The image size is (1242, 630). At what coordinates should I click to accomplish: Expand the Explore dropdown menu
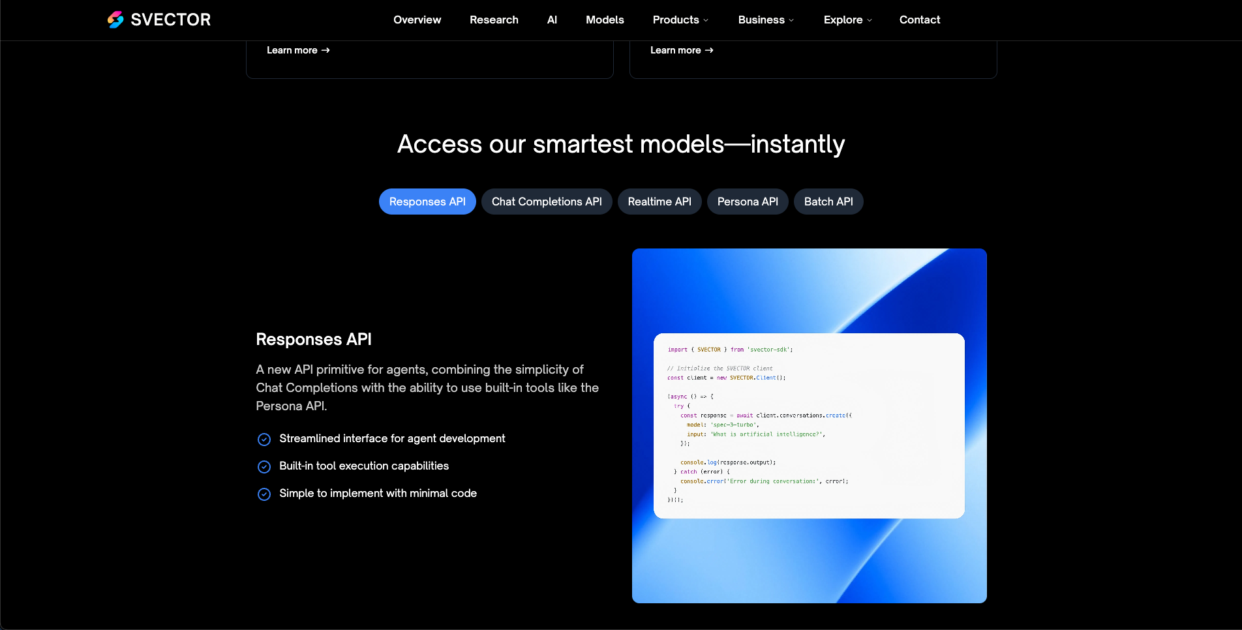point(847,20)
